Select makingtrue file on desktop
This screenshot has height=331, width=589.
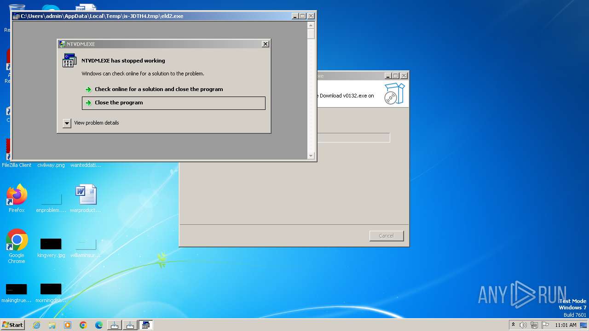[17, 293]
